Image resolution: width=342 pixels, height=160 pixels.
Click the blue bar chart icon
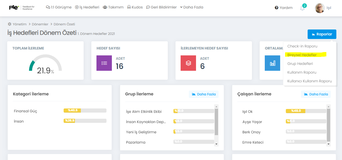pyautogui.click(x=272, y=63)
